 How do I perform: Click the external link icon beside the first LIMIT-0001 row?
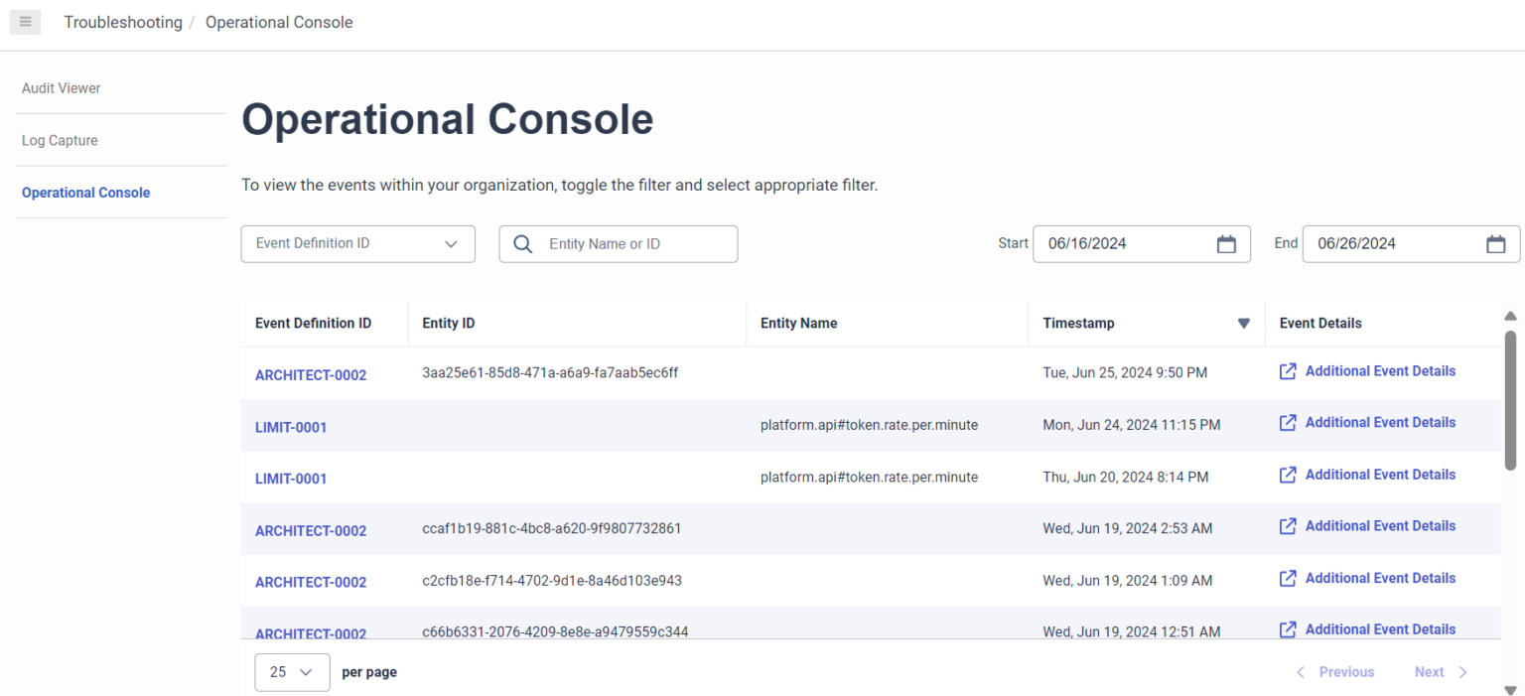coord(1287,422)
